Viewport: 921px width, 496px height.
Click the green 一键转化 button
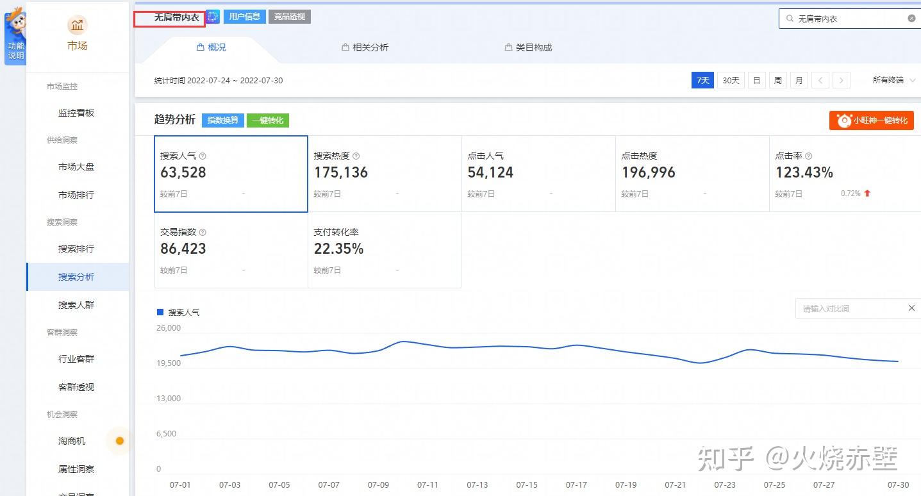pyautogui.click(x=268, y=120)
